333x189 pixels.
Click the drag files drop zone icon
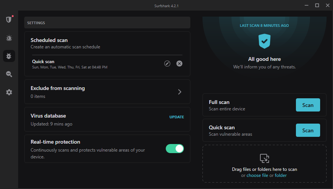pyautogui.click(x=264, y=158)
